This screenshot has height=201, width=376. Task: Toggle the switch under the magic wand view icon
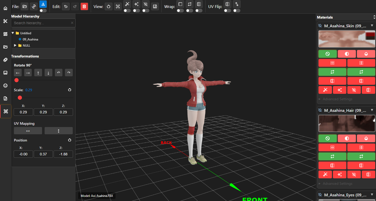[127, 11]
